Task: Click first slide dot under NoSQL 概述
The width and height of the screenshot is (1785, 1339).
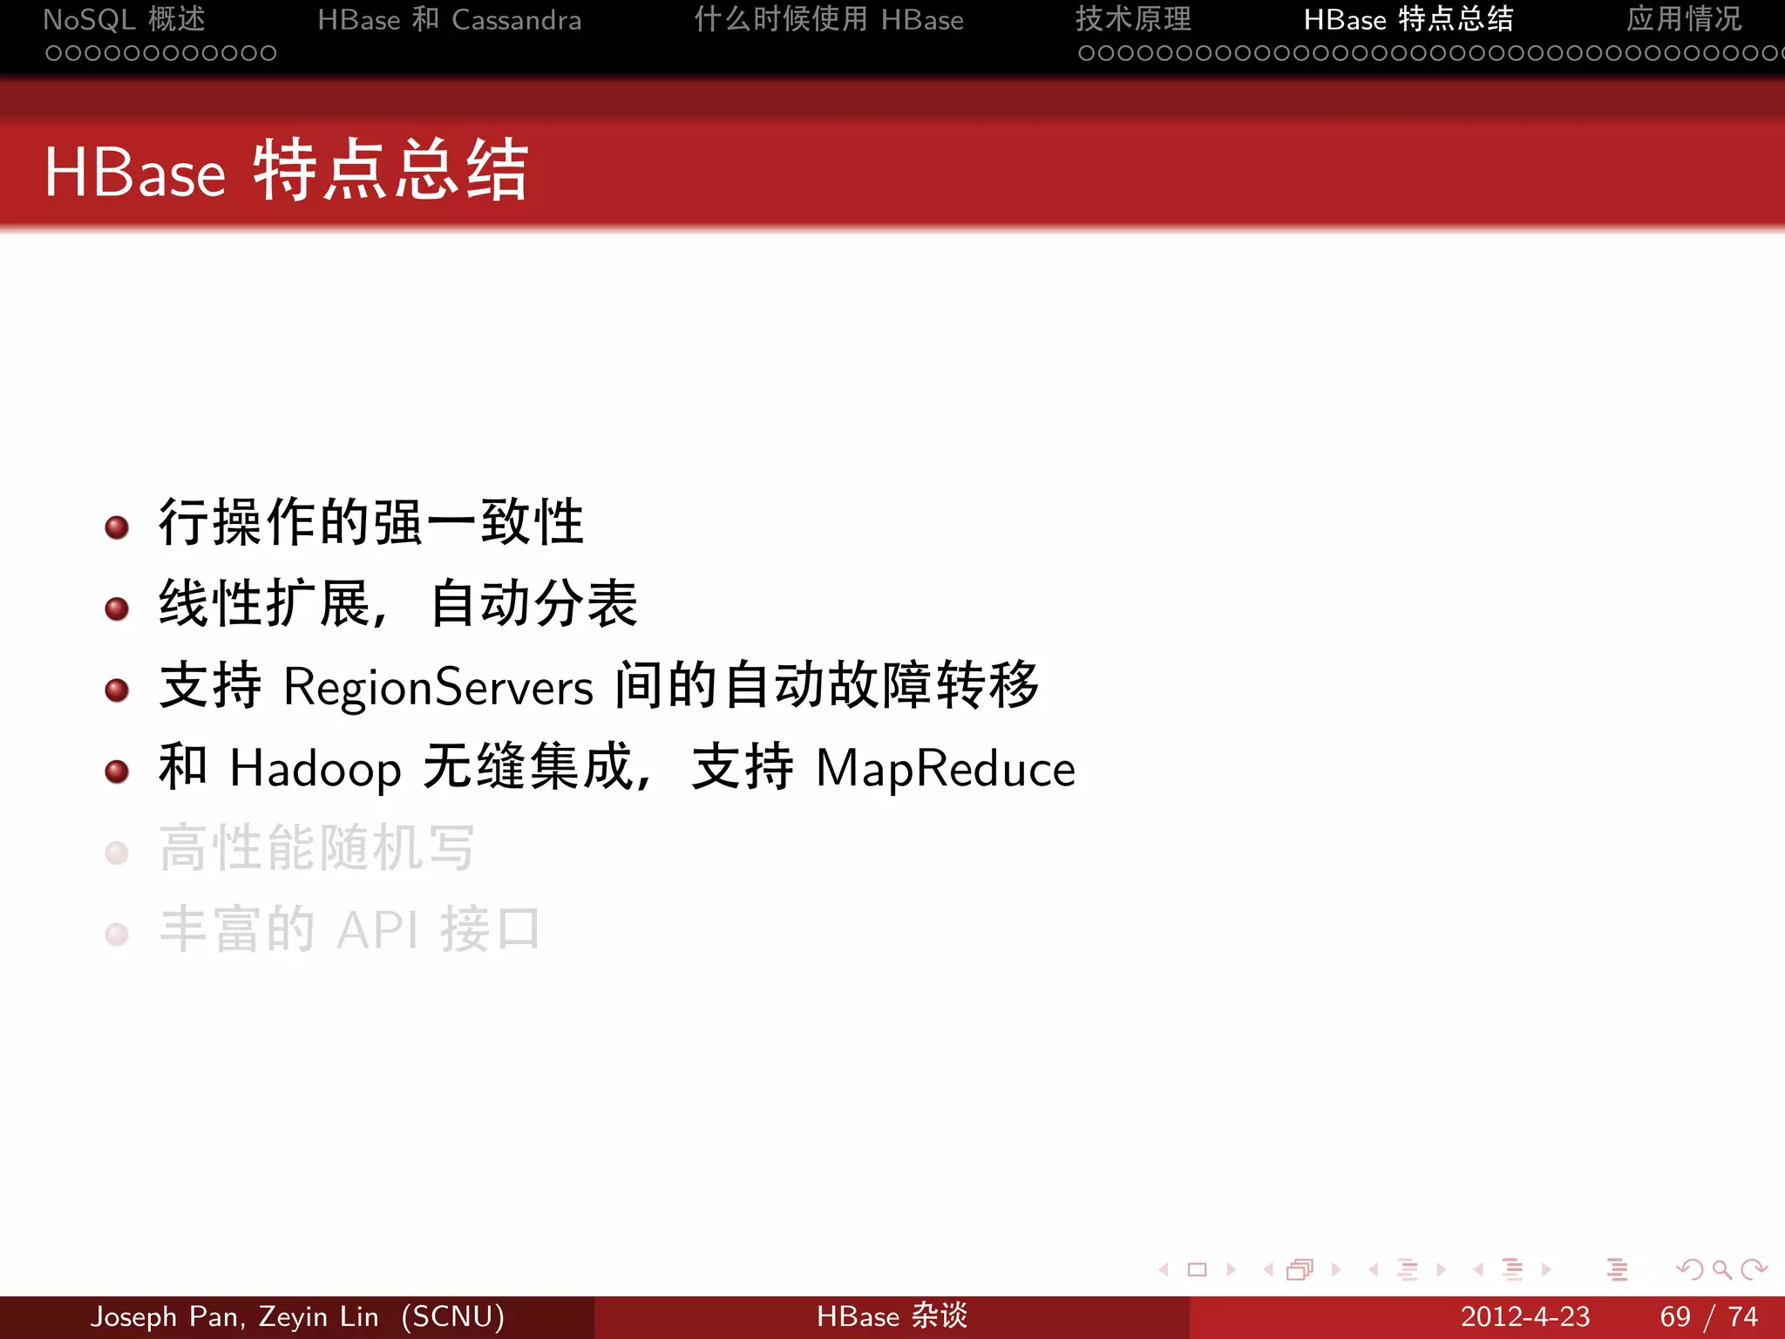Action: [53, 53]
